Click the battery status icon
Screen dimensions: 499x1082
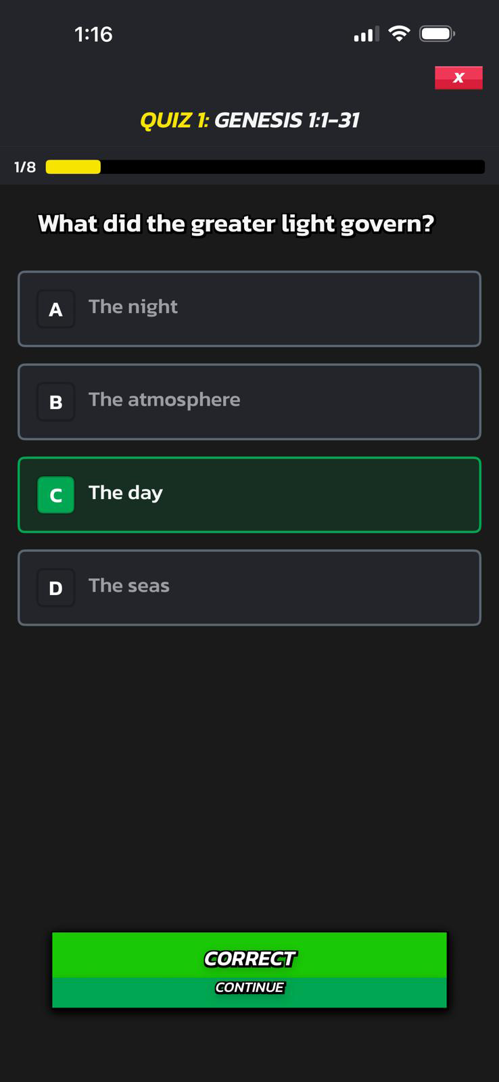pos(437,32)
